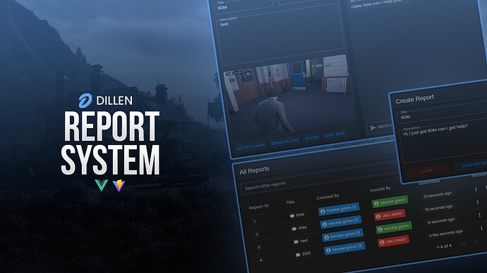Click the Title field in report details
The height and width of the screenshot is (273, 487).
[243, 6]
